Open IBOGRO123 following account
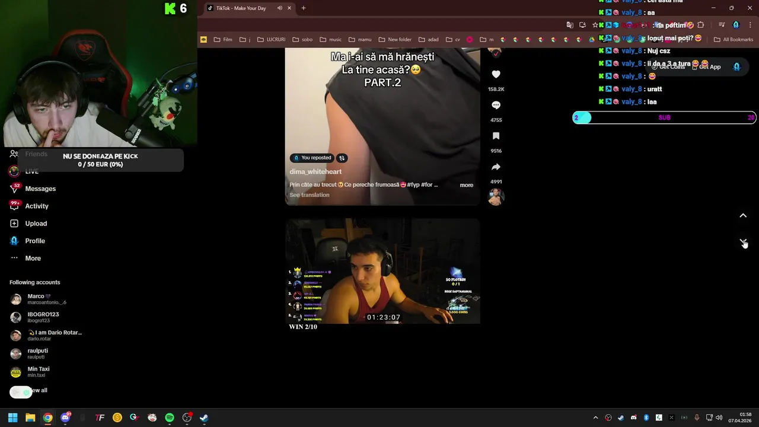The width and height of the screenshot is (759, 427). [x=36, y=317]
